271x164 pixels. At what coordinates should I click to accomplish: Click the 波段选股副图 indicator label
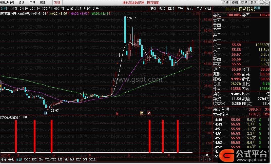click(x=9, y=117)
